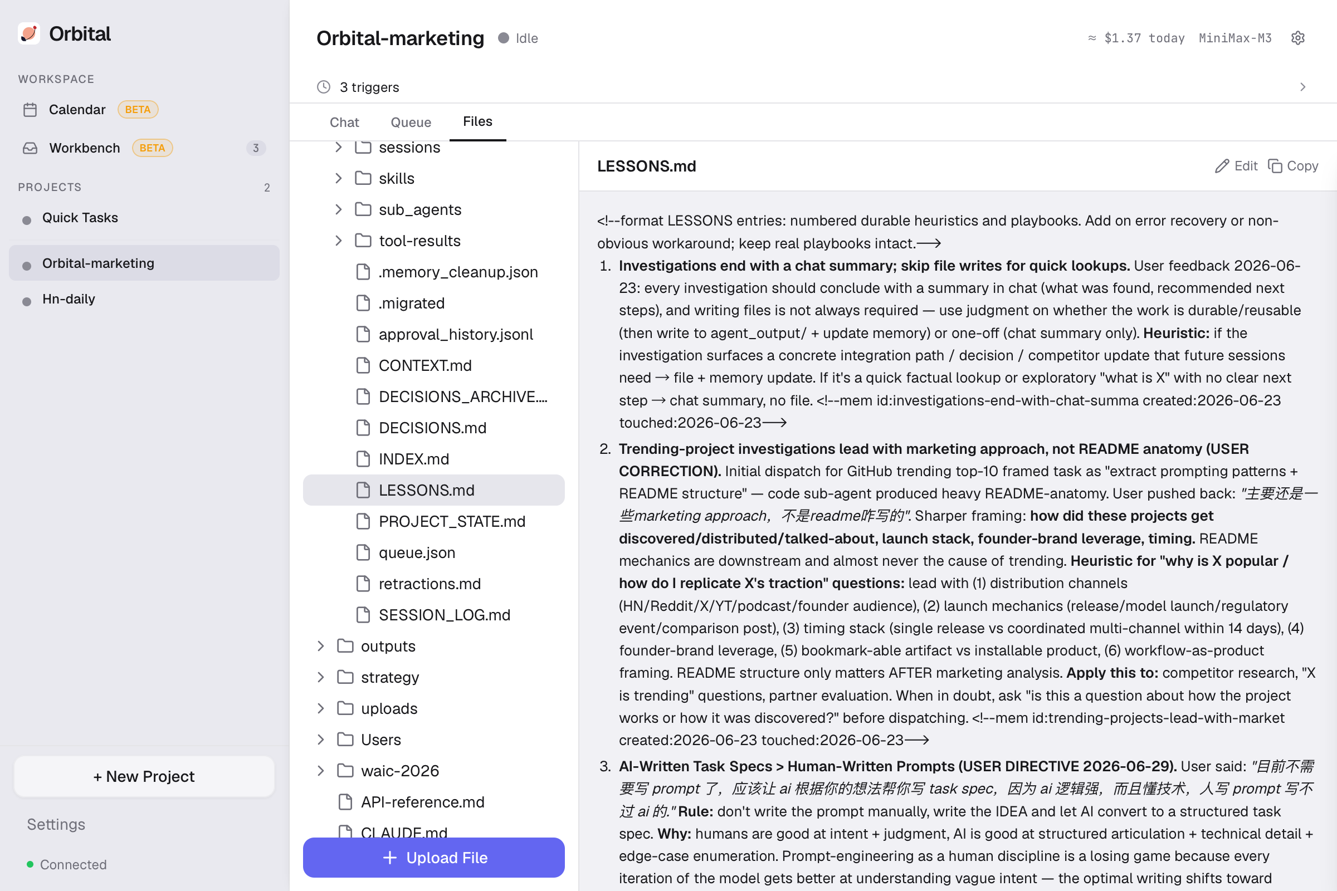Screen dimensions: 1337x891
Task: Open the settings gear icon in header
Action: click(x=1297, y=38)
